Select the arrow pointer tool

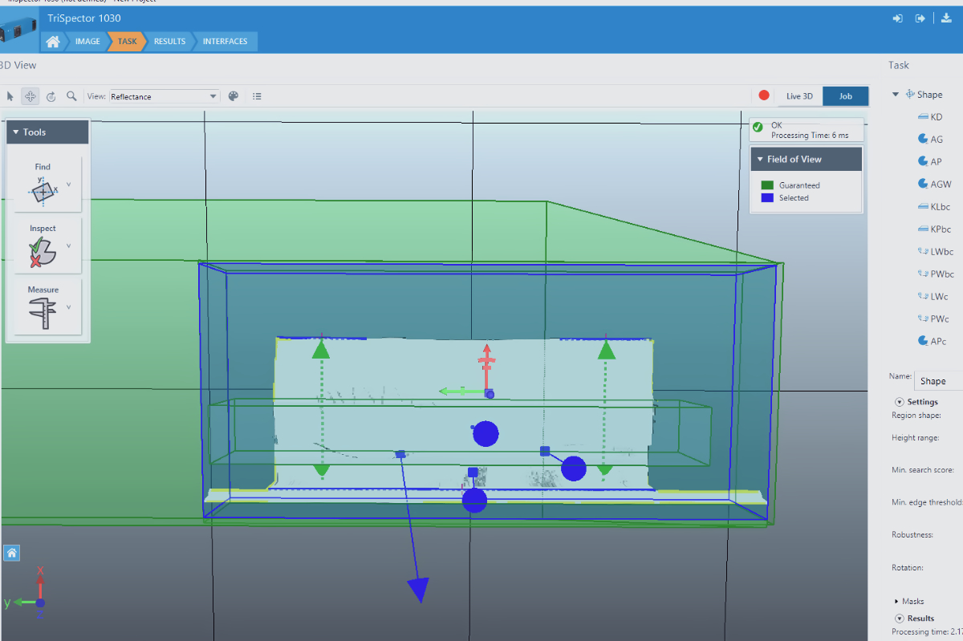(x=10, y=96)
